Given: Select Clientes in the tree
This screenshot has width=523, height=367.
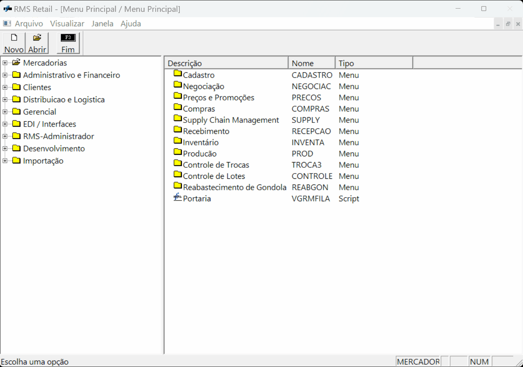Looking at the screenshot, I should (x=37, y=87).
